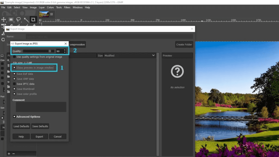Select the Rectangle Select tool
This screenshot has height=157, width=279.
coord(11,20)
